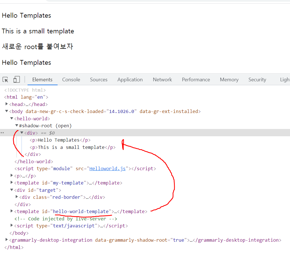The width and height of the screenshot is (290, 270).
Task: Open the three-dots menu beside the selected div row
Action: click(x=2, y=133)
